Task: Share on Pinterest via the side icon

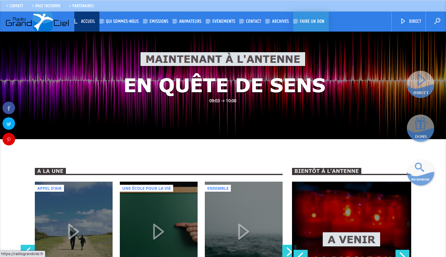Action: (9, 139)
